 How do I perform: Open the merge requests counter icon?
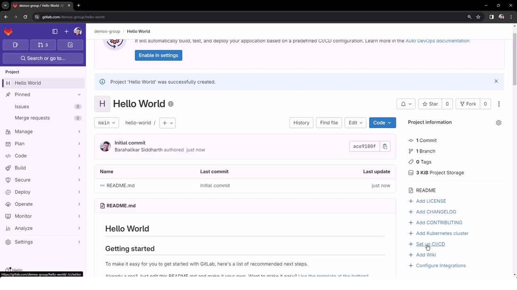[x=43, y=45]
